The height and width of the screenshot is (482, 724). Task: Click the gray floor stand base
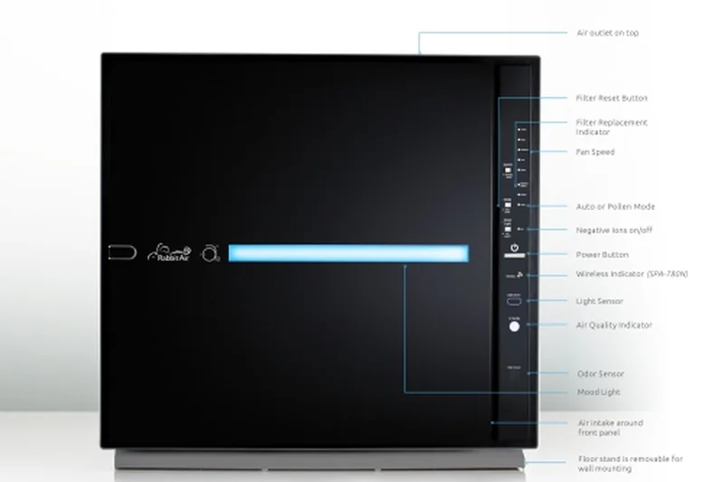click(319, 459)
